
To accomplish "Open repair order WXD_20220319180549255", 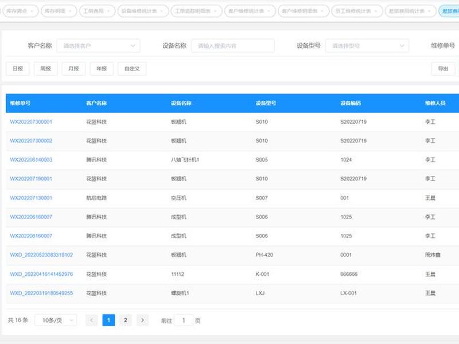I will [x=41, y=293].
